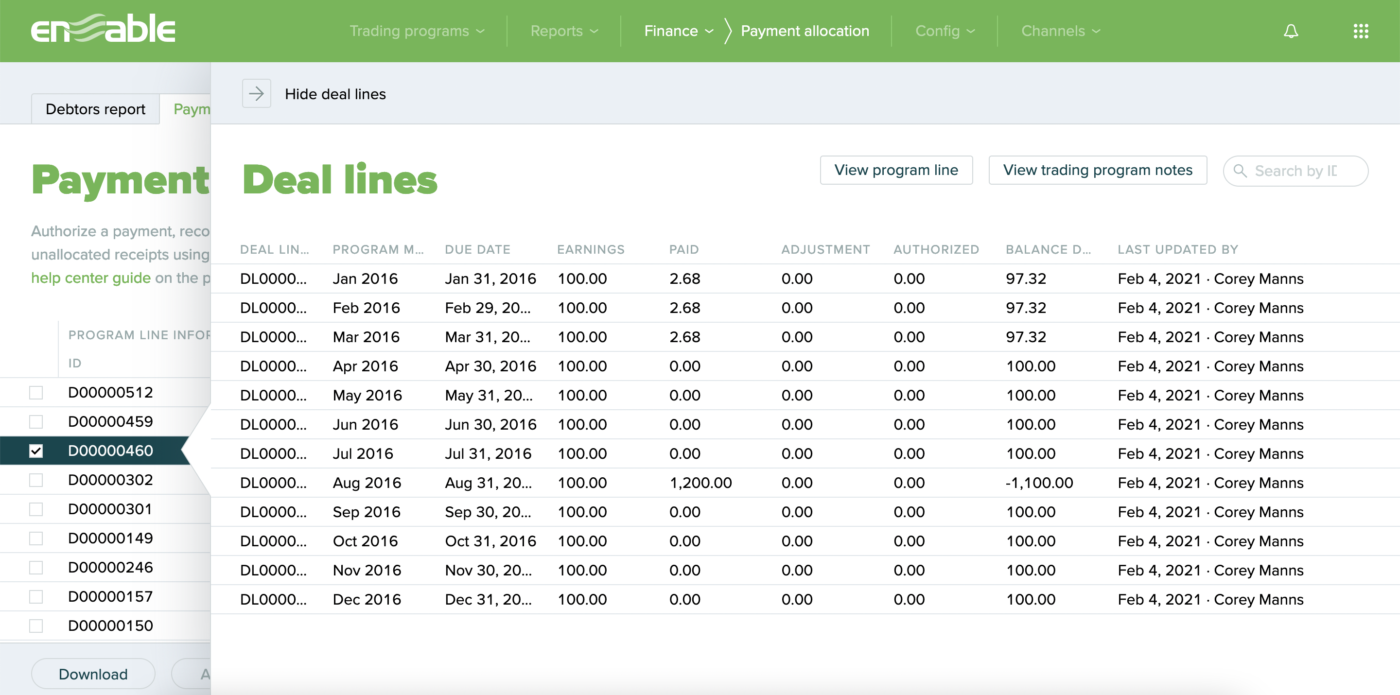
Task: Switch to the Debtors report tab
Action: coord(95,109)
